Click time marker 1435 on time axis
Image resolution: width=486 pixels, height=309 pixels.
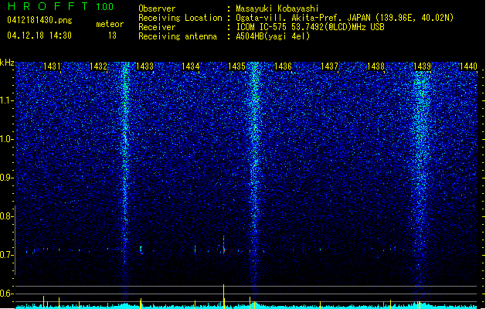pos(236,66)
